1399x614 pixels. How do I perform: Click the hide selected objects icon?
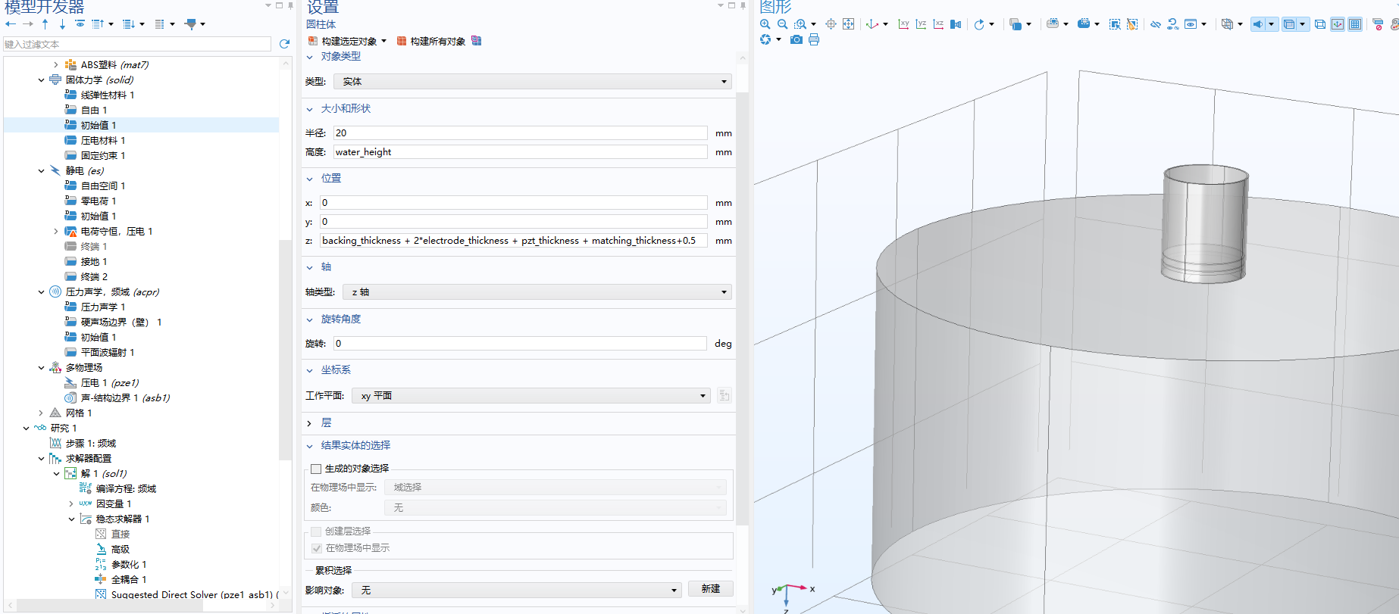point(1156,24)
